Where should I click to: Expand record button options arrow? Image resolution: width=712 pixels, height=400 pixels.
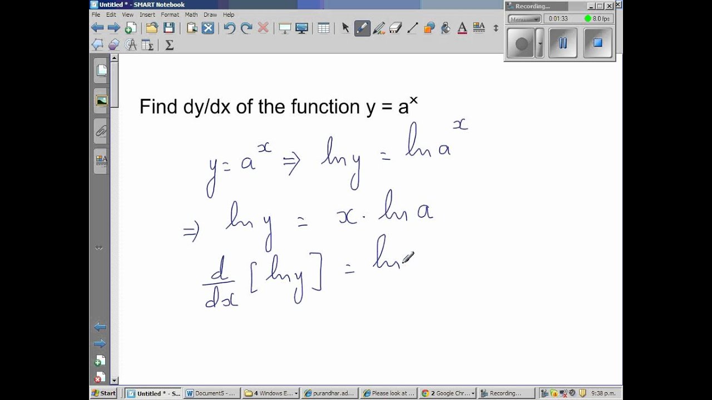540,43
